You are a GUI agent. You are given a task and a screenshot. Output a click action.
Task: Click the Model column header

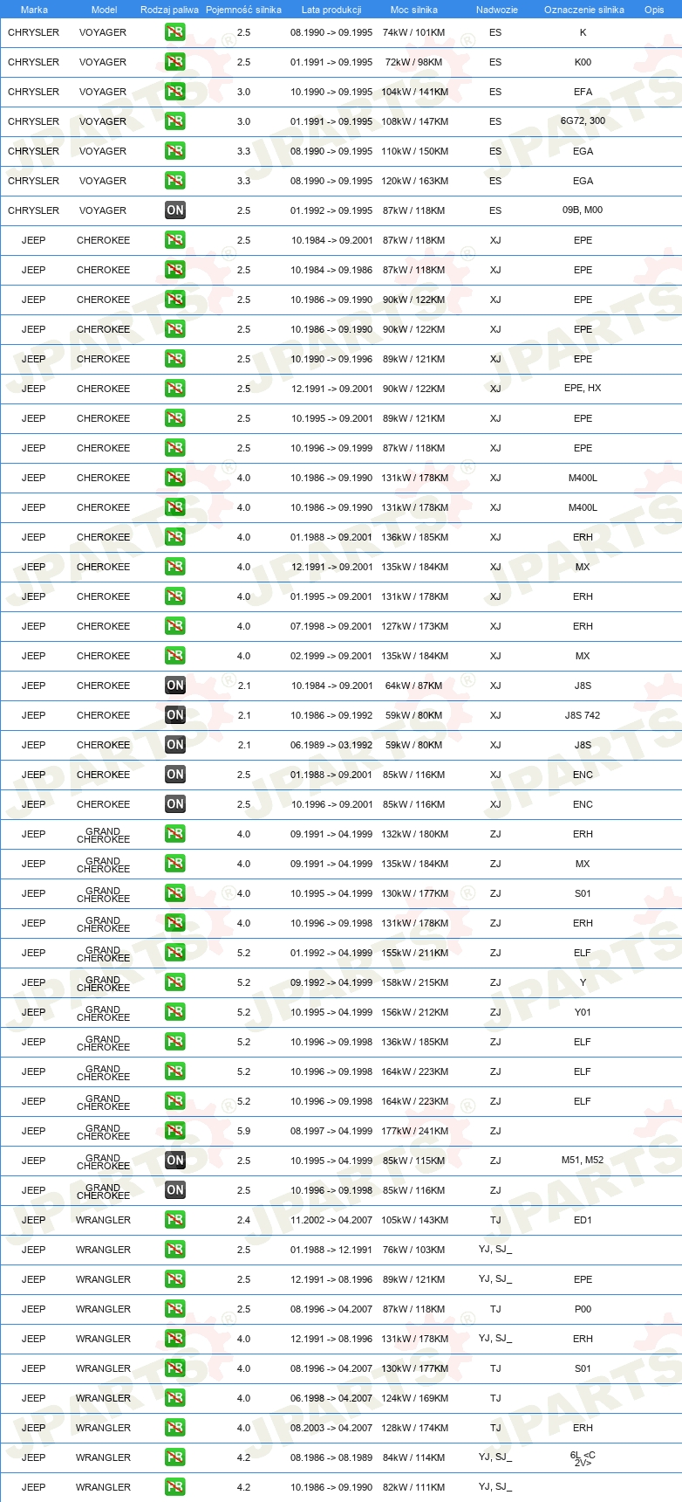pyautogui.click(x=104, y=10)
